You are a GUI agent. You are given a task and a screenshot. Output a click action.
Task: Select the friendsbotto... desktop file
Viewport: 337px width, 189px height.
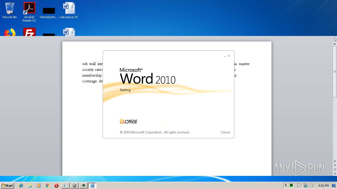[49, 13]
